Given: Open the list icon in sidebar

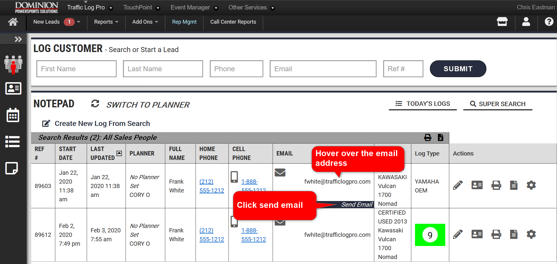Looking at the screenshot, I should (12, 142).
